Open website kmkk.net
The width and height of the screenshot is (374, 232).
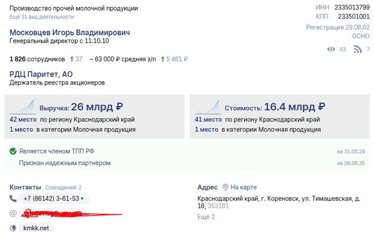(36, 228)
